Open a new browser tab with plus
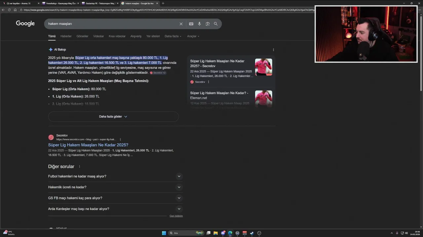Viewport: 423px width, 237px height. coord(163,3)
